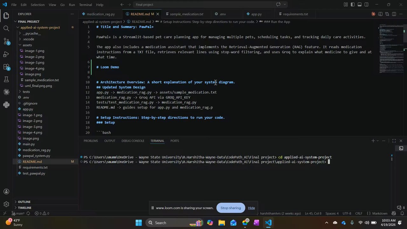
Task: Open Explorer Views and More Actions ellipsis
Action: [72, 14]
